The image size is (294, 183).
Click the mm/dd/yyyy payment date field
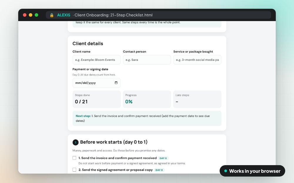point(96,83)
